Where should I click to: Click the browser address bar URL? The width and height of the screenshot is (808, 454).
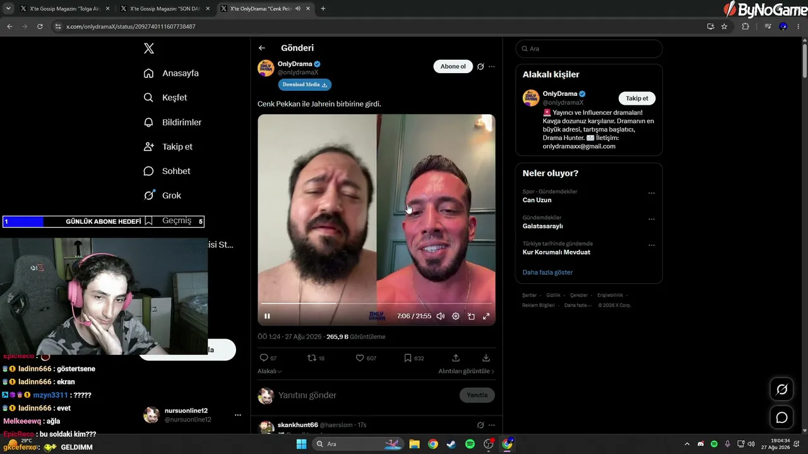131,26
